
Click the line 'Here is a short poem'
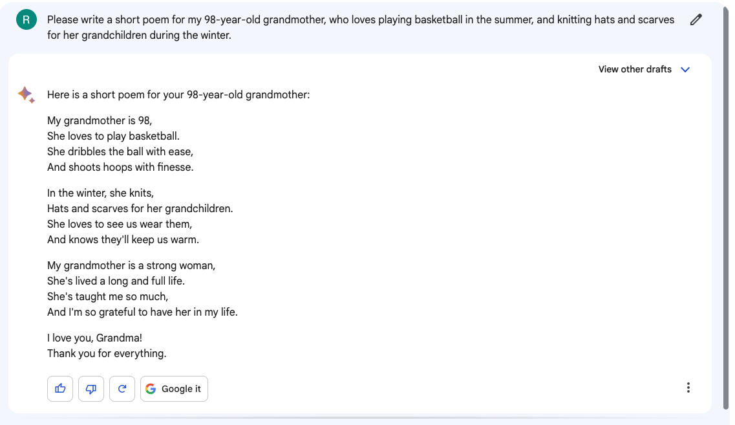[178, 94]
